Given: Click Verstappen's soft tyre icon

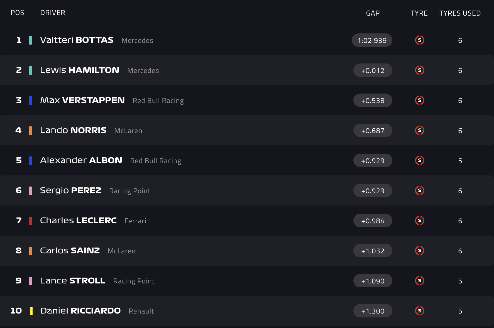Looking at the screenshot, I should (419, 100).
